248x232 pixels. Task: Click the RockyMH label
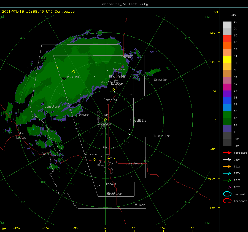tap(73, 77)
